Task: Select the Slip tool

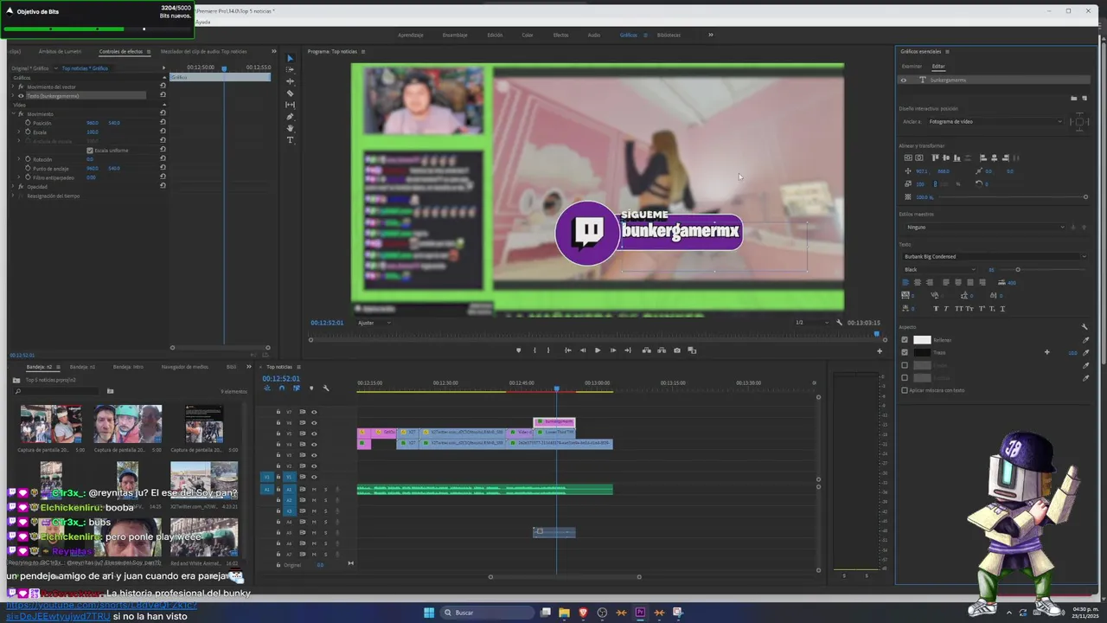Action: pyautogui.click(x=290, y=105)
